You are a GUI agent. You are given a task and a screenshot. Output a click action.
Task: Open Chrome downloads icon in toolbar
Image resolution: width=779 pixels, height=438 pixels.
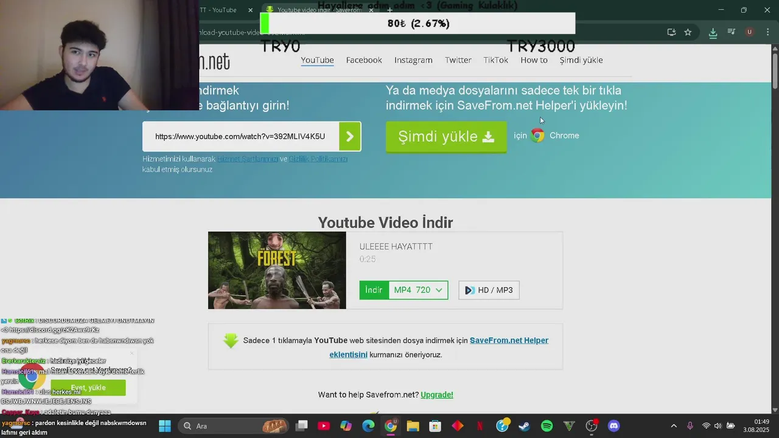714,32
